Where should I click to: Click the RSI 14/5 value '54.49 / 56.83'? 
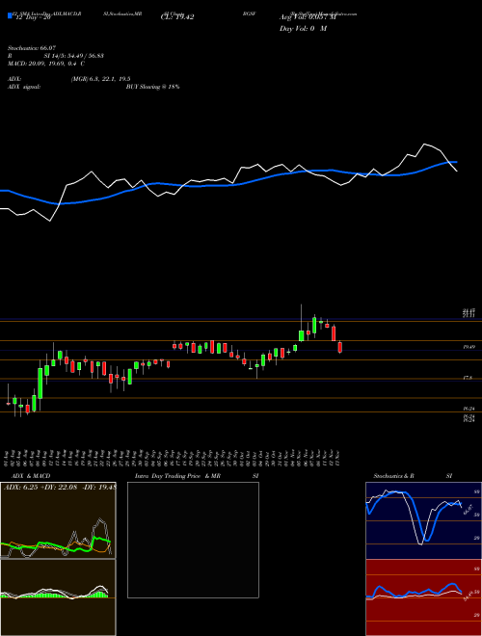click(84, 56)
